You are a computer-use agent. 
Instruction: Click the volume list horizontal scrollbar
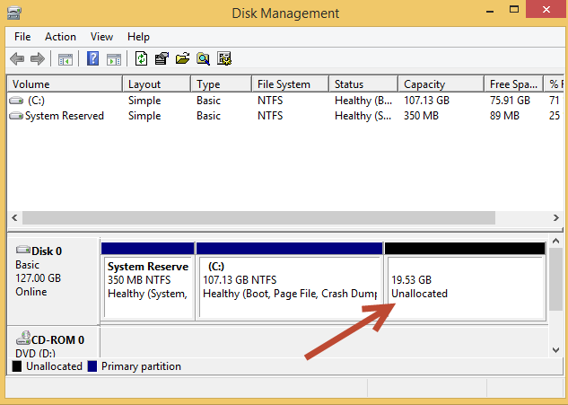pos(260,217)
